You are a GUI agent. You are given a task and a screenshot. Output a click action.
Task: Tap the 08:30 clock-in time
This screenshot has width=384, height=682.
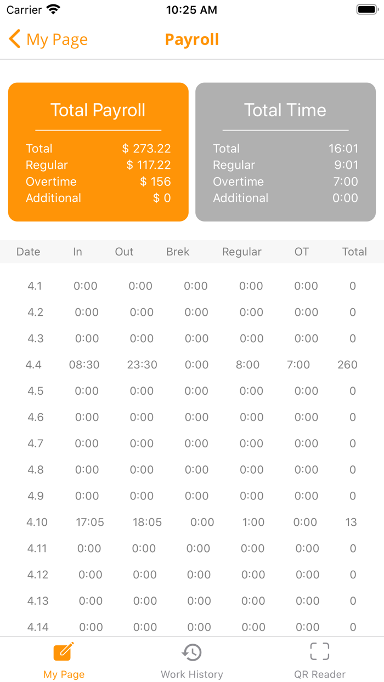click(x=84, y=365)
